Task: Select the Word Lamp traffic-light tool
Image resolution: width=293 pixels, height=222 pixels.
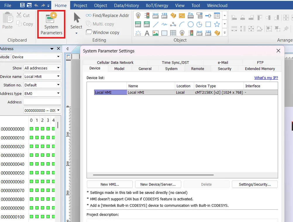Action: 147,16
